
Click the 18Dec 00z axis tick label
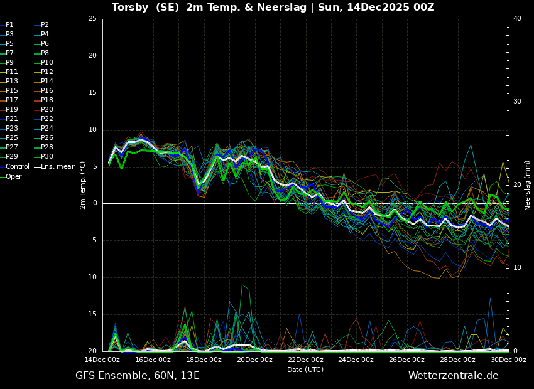(x=204, y=360)
